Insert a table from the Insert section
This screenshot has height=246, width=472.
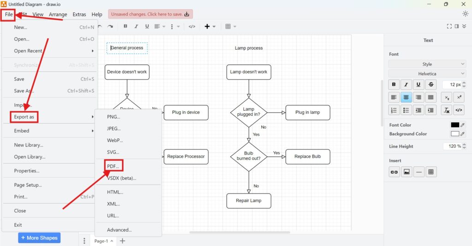pos(431,172)
